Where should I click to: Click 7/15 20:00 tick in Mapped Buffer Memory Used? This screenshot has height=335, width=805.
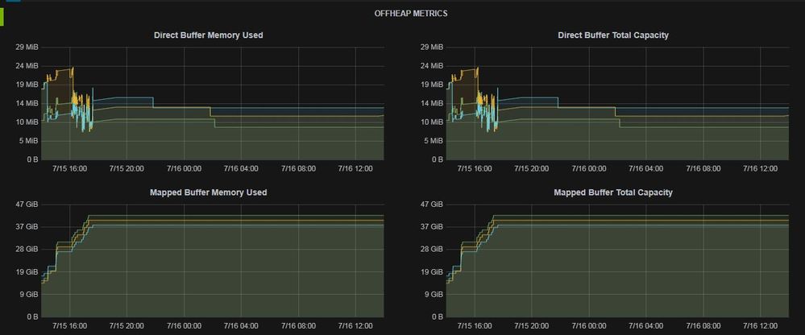(127, 326)
